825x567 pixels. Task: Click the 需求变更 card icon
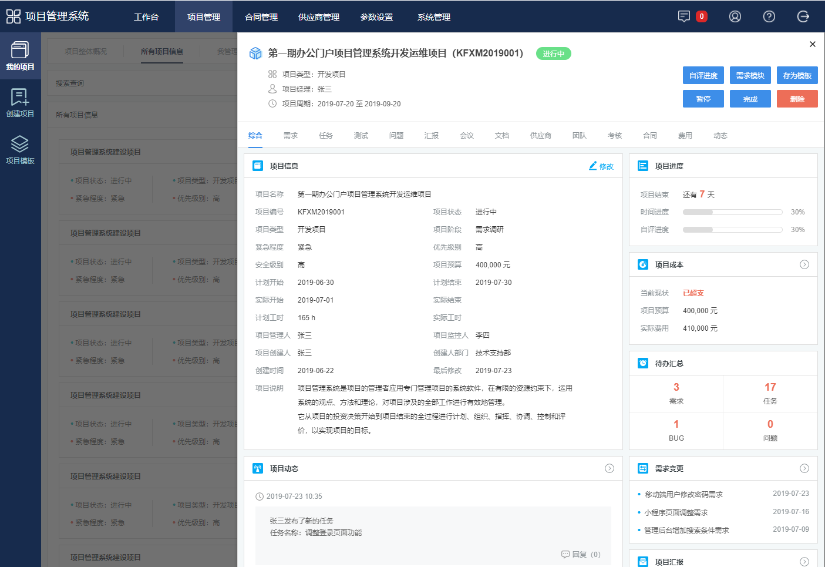pos(643,468)
